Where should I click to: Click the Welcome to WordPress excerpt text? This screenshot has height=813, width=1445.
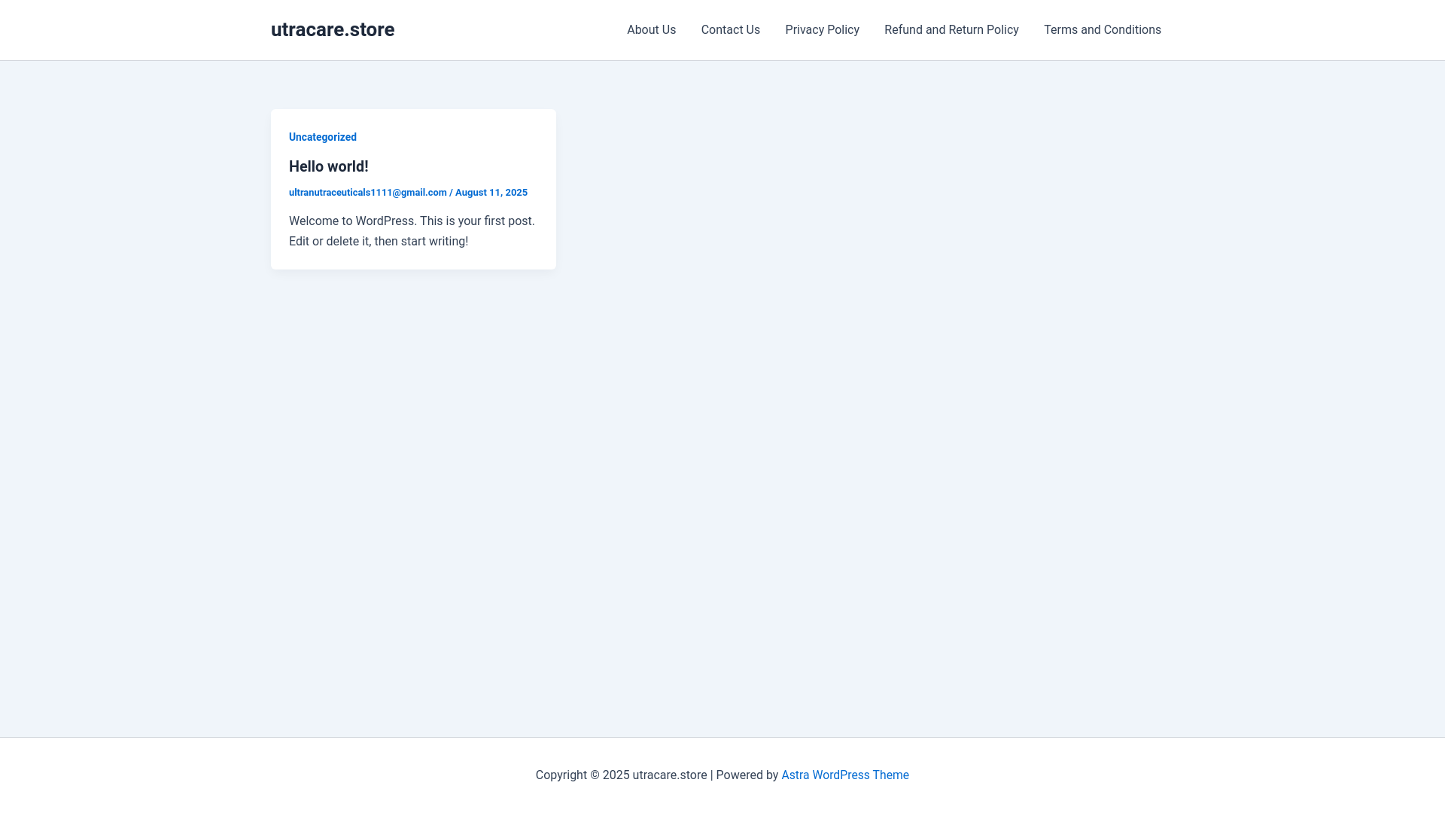(412, 231)
